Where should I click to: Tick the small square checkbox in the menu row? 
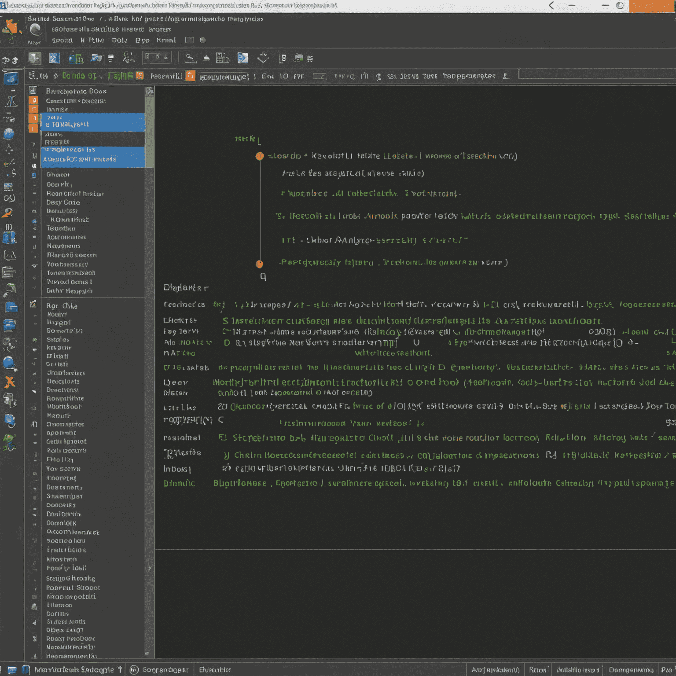pyautogui.click(x=189, y=40)
